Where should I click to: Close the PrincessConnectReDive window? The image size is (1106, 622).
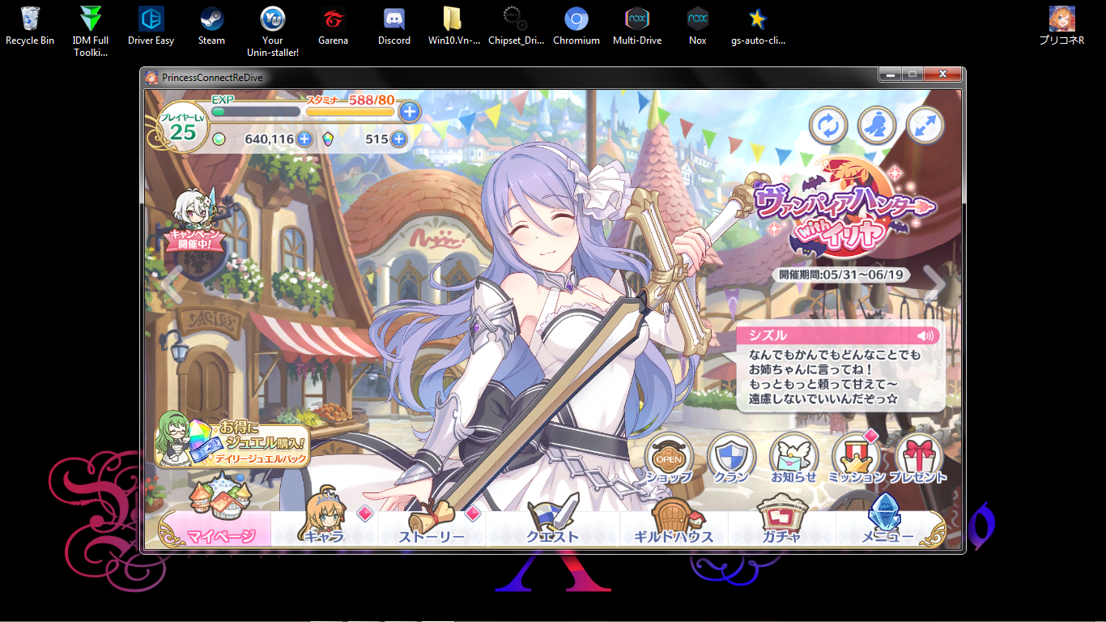pos(942,75)
